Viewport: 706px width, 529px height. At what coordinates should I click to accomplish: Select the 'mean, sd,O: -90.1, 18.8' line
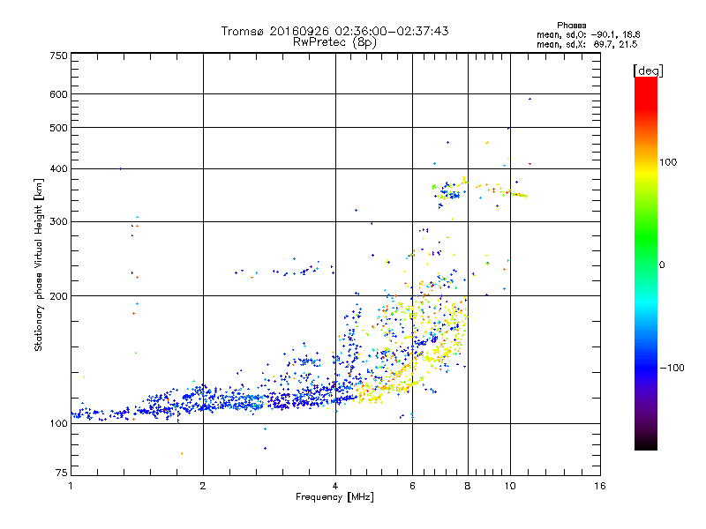(x=588, y=34)
